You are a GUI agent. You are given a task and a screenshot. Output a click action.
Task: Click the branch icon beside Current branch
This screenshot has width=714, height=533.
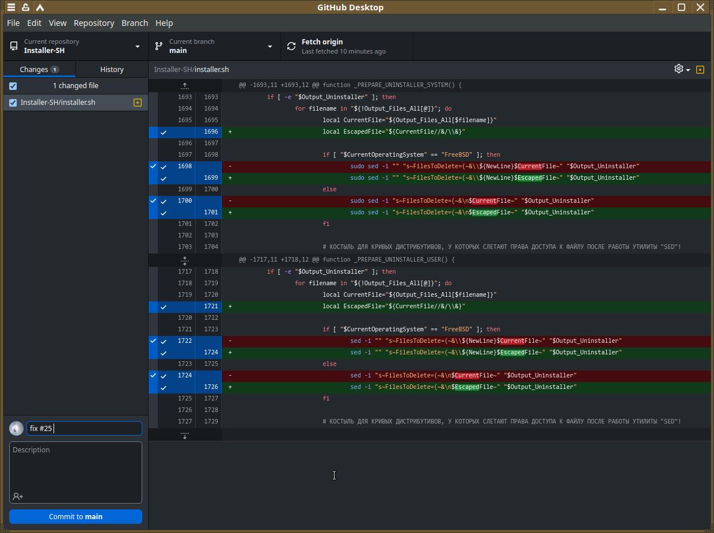159,46
